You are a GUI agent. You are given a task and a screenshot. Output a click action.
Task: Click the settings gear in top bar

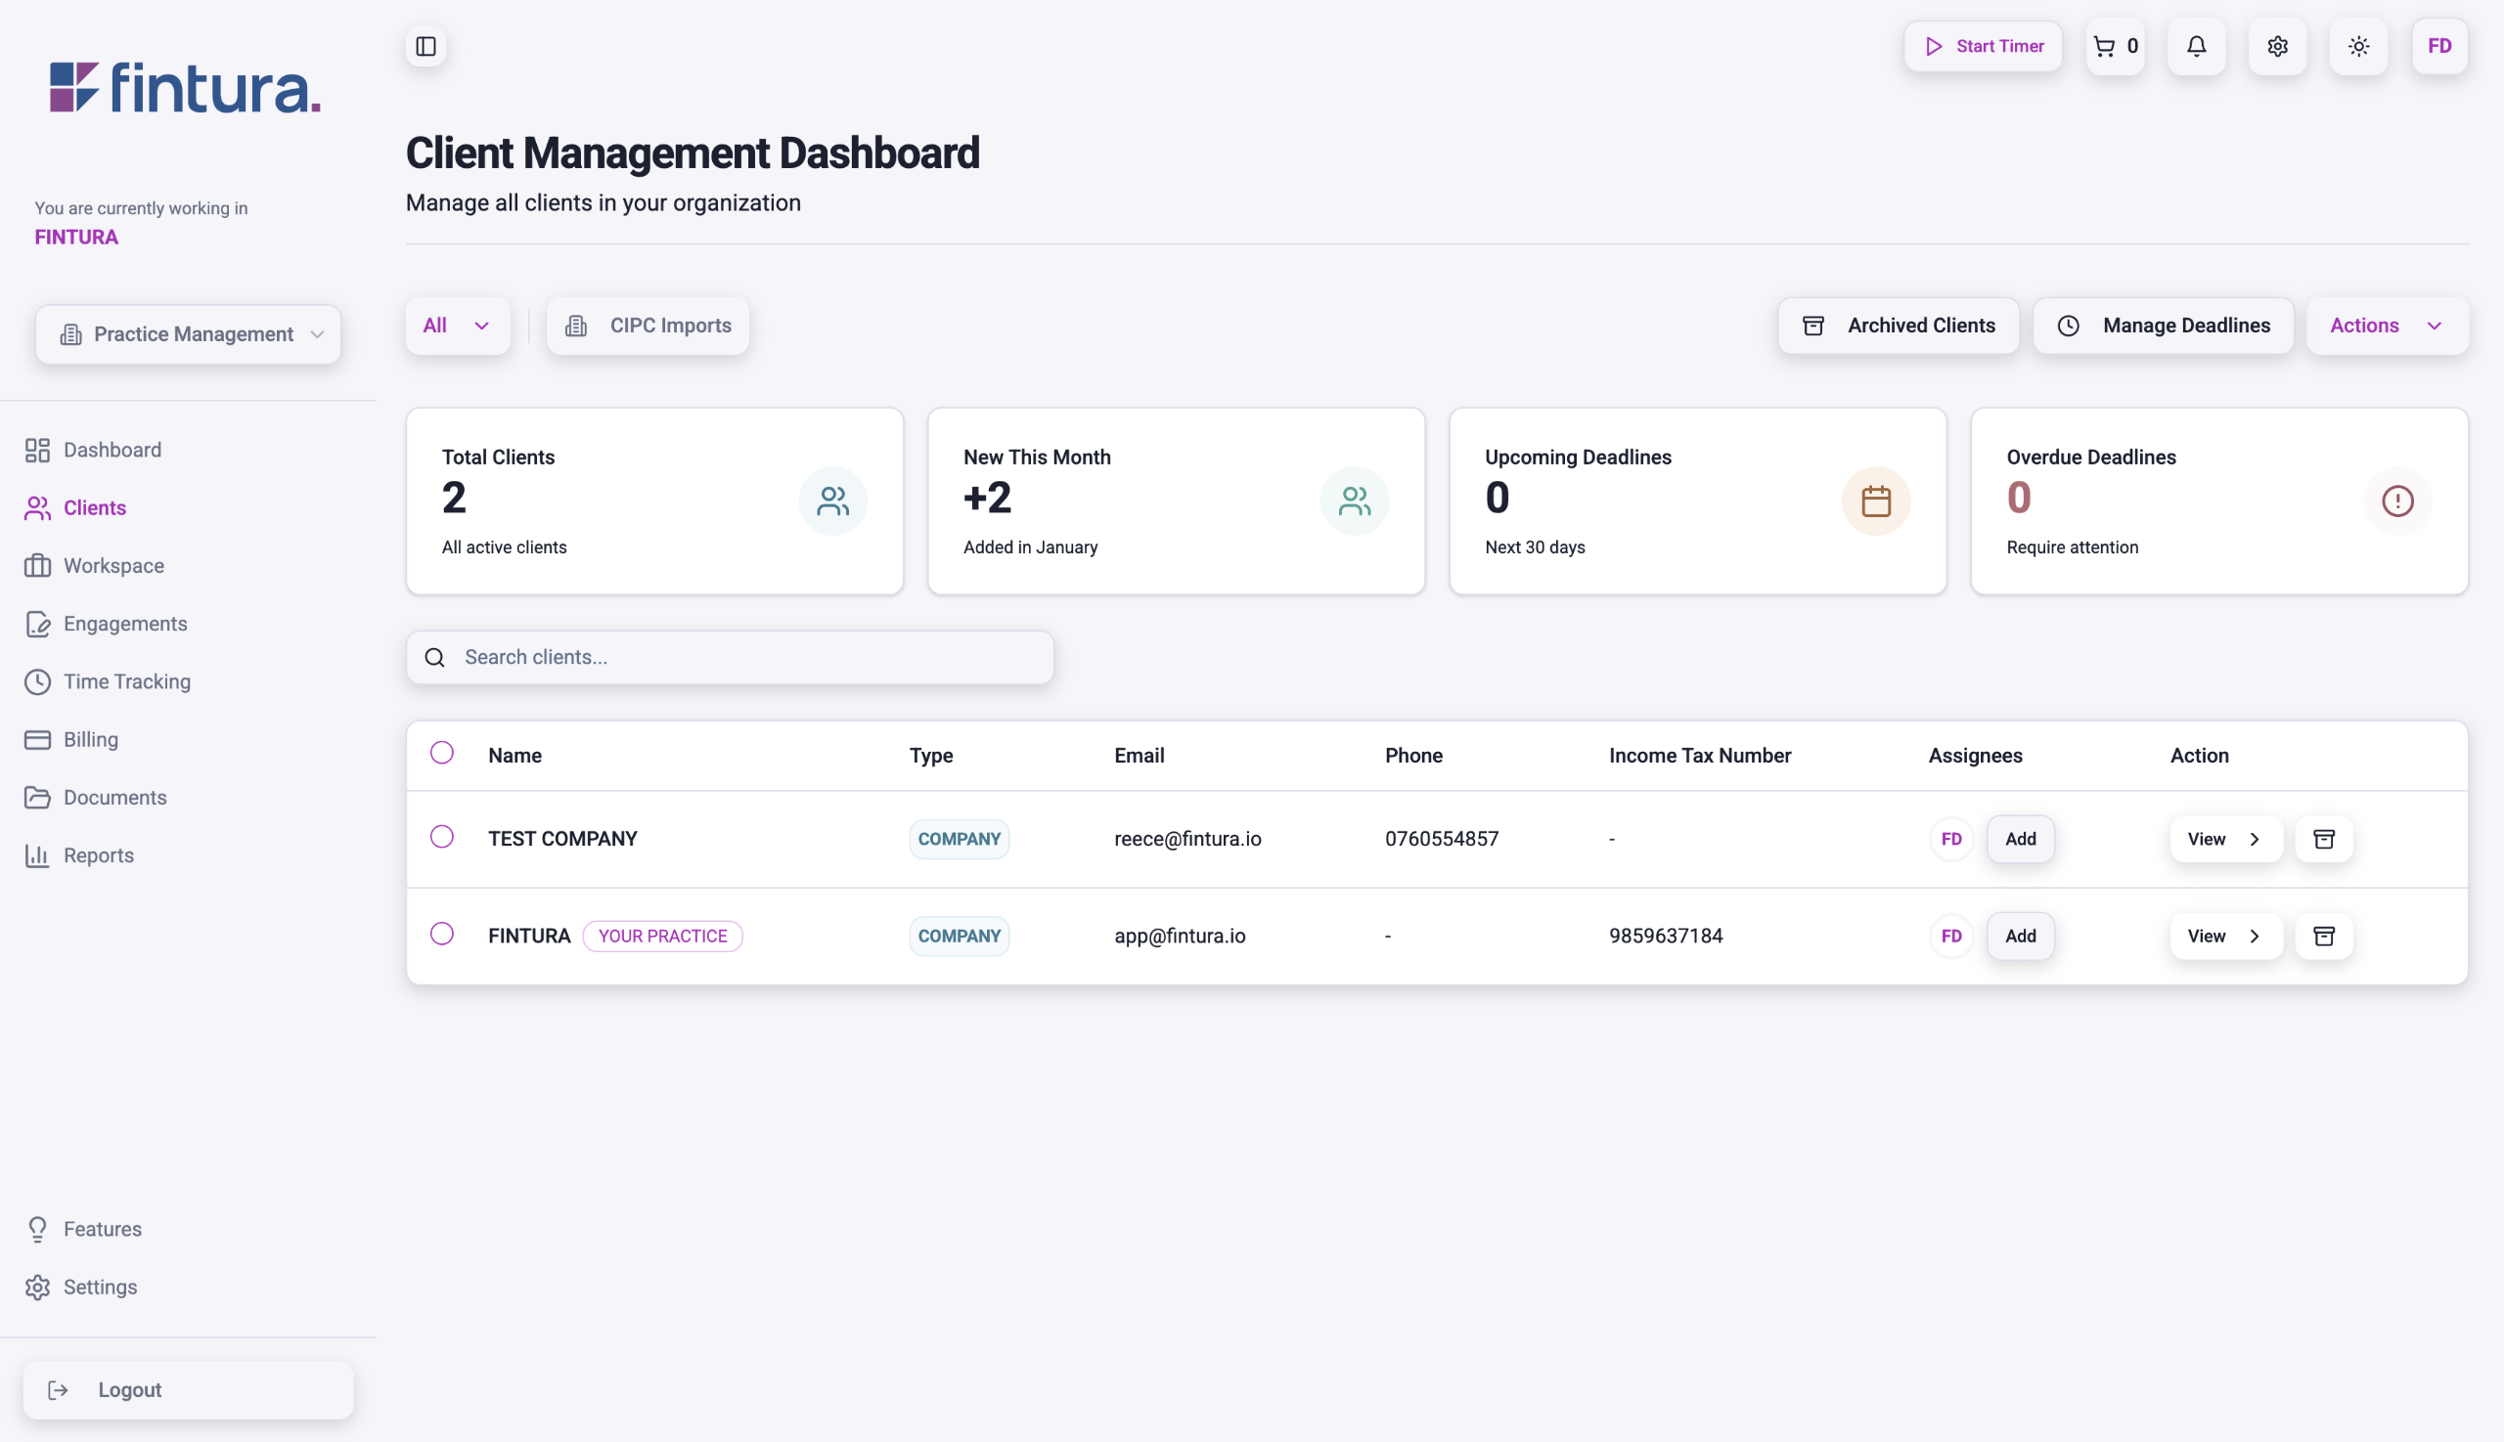[x=2277, y=47]
